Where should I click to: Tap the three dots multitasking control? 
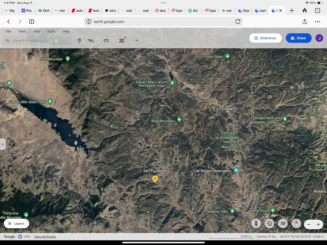[163, 3]
